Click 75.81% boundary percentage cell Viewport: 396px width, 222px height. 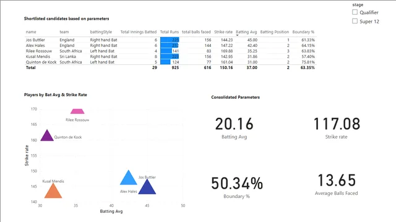pos(308,62)
